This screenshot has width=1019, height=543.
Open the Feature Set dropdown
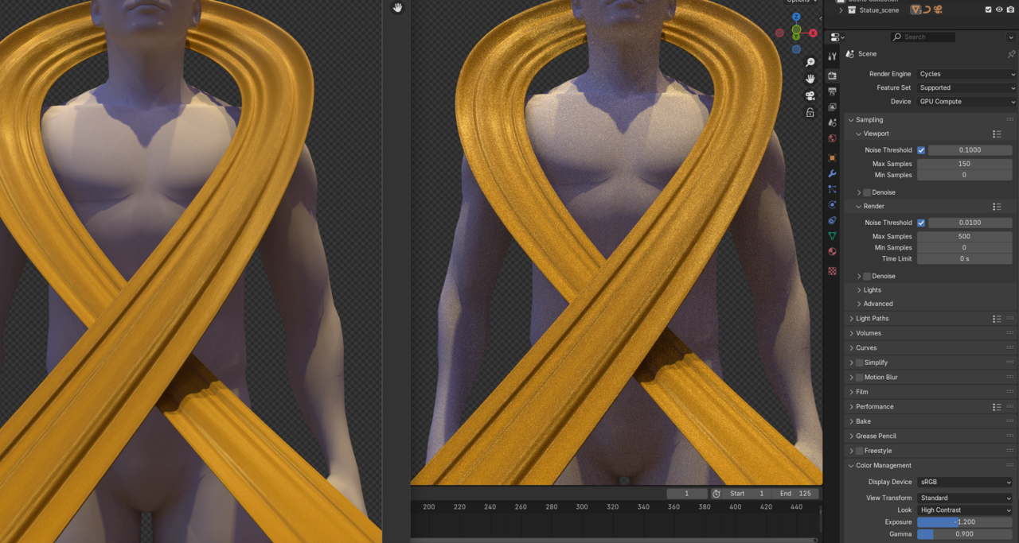tap(966, 88)
